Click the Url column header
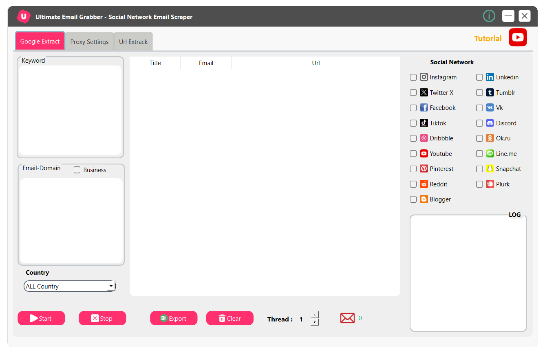This screenshot has height=352, width=545. [316, 63]
